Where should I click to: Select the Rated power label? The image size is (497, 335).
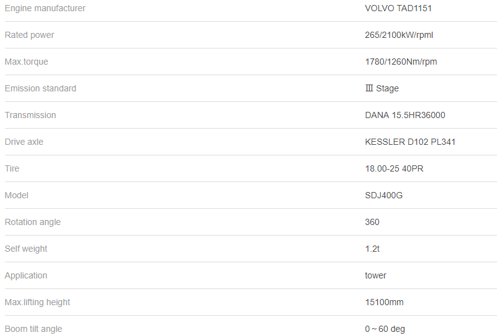tap(29, 35)
